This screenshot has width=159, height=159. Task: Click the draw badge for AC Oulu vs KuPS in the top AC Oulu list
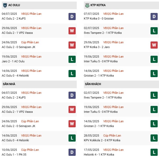coord(72,17)
